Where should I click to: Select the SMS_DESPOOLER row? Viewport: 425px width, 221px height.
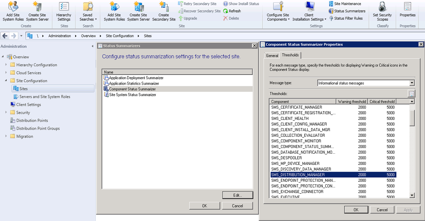pos(333,158)
